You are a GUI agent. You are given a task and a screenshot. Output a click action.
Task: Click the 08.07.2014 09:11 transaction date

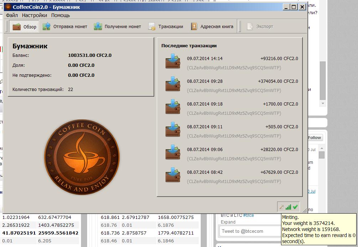(205, 127)
